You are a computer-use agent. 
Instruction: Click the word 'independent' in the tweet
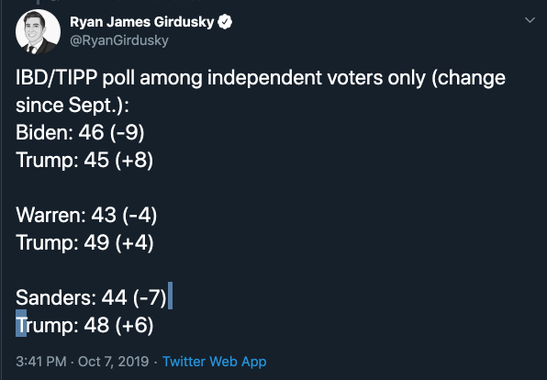[264, 78]
